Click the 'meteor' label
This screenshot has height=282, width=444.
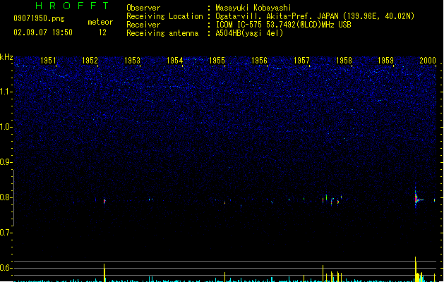coord(100,22)
